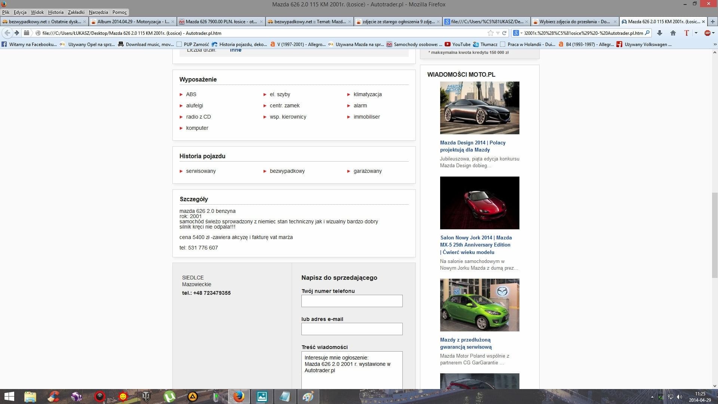
Task: Click the smiling sun taskbar icon
Action: (x=123, y=397)
